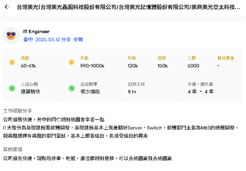Select the 120k year-end bonus value
The width and height of the screenshot is (246, 171).
coord(133,66)
